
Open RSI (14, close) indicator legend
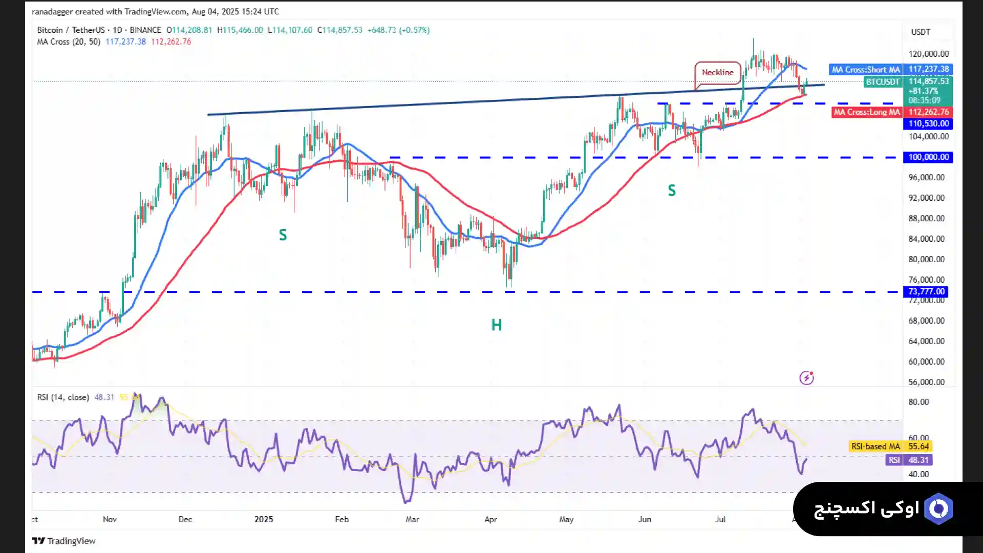(63, 397)
